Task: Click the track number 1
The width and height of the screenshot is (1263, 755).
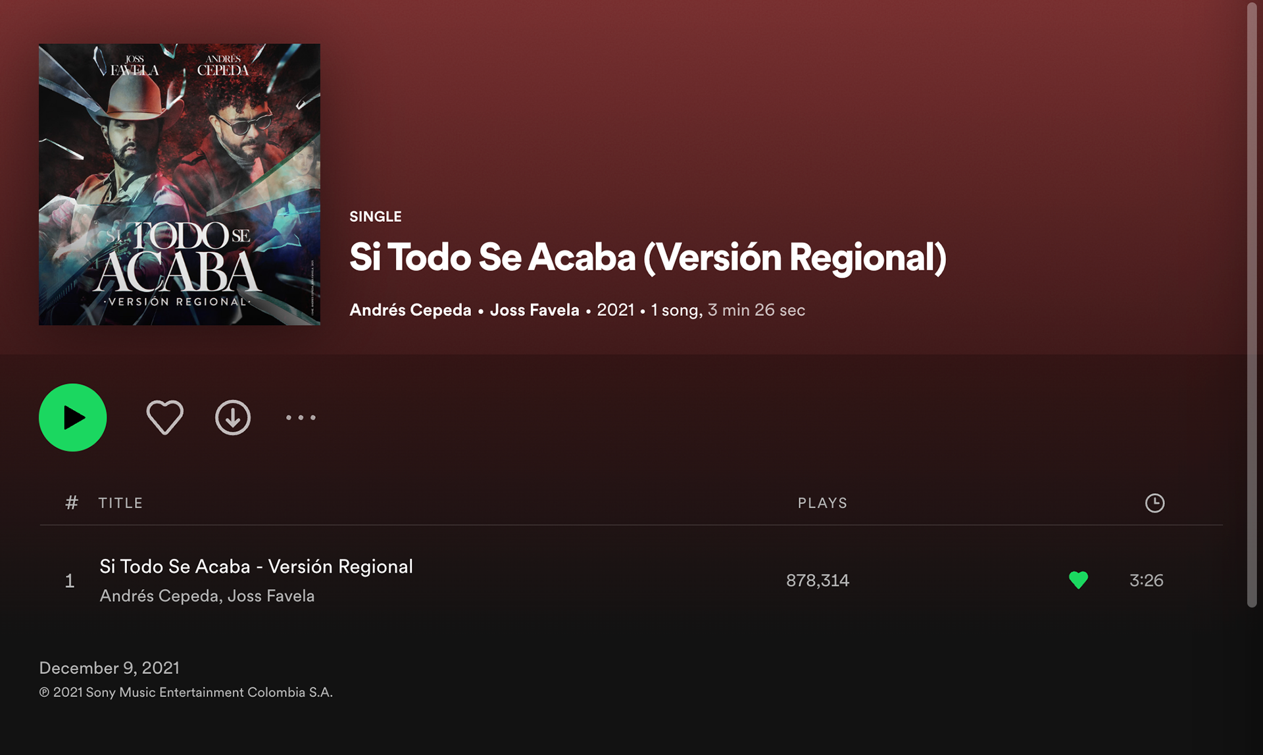Action: pyautogui.click(x=69, y=581)
